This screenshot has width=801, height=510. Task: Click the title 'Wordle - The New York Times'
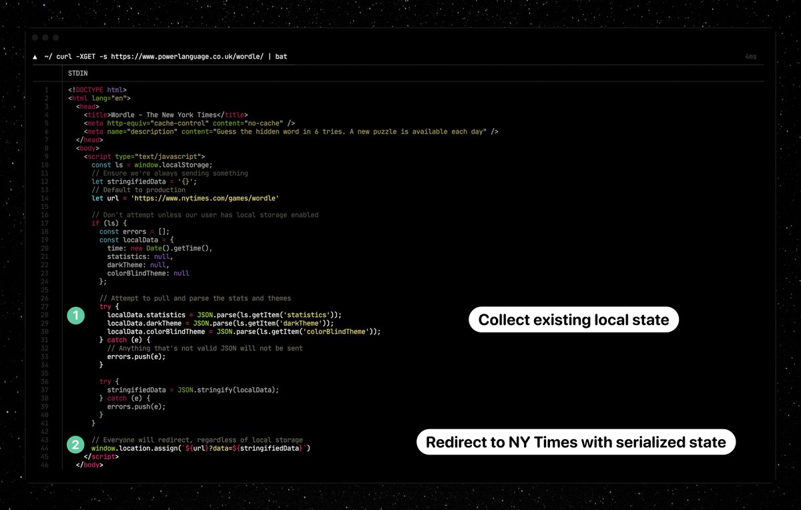pyautogui.click(x=166, y=115)
